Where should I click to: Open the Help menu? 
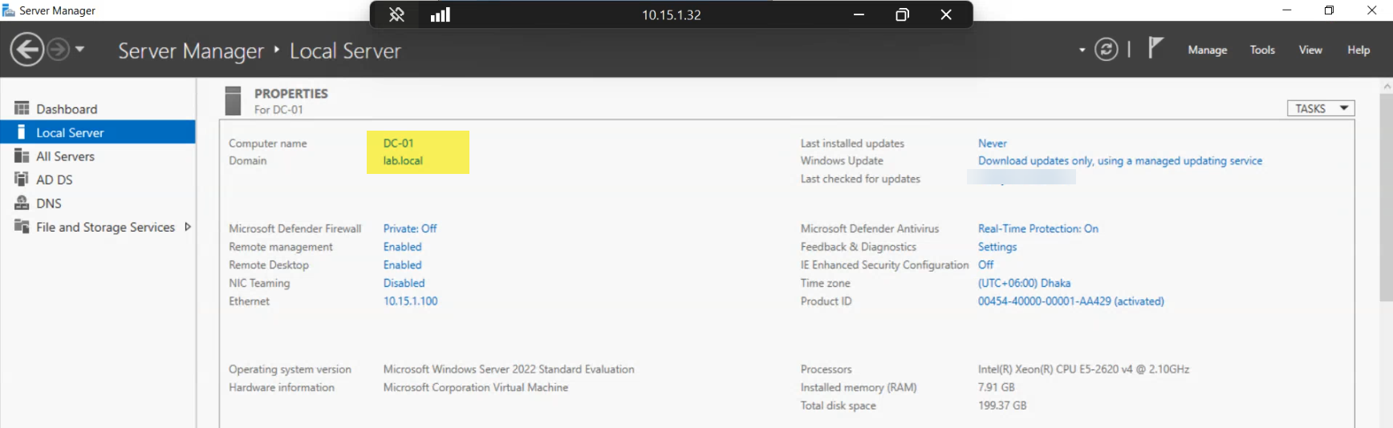click(x=1358, y=50)
